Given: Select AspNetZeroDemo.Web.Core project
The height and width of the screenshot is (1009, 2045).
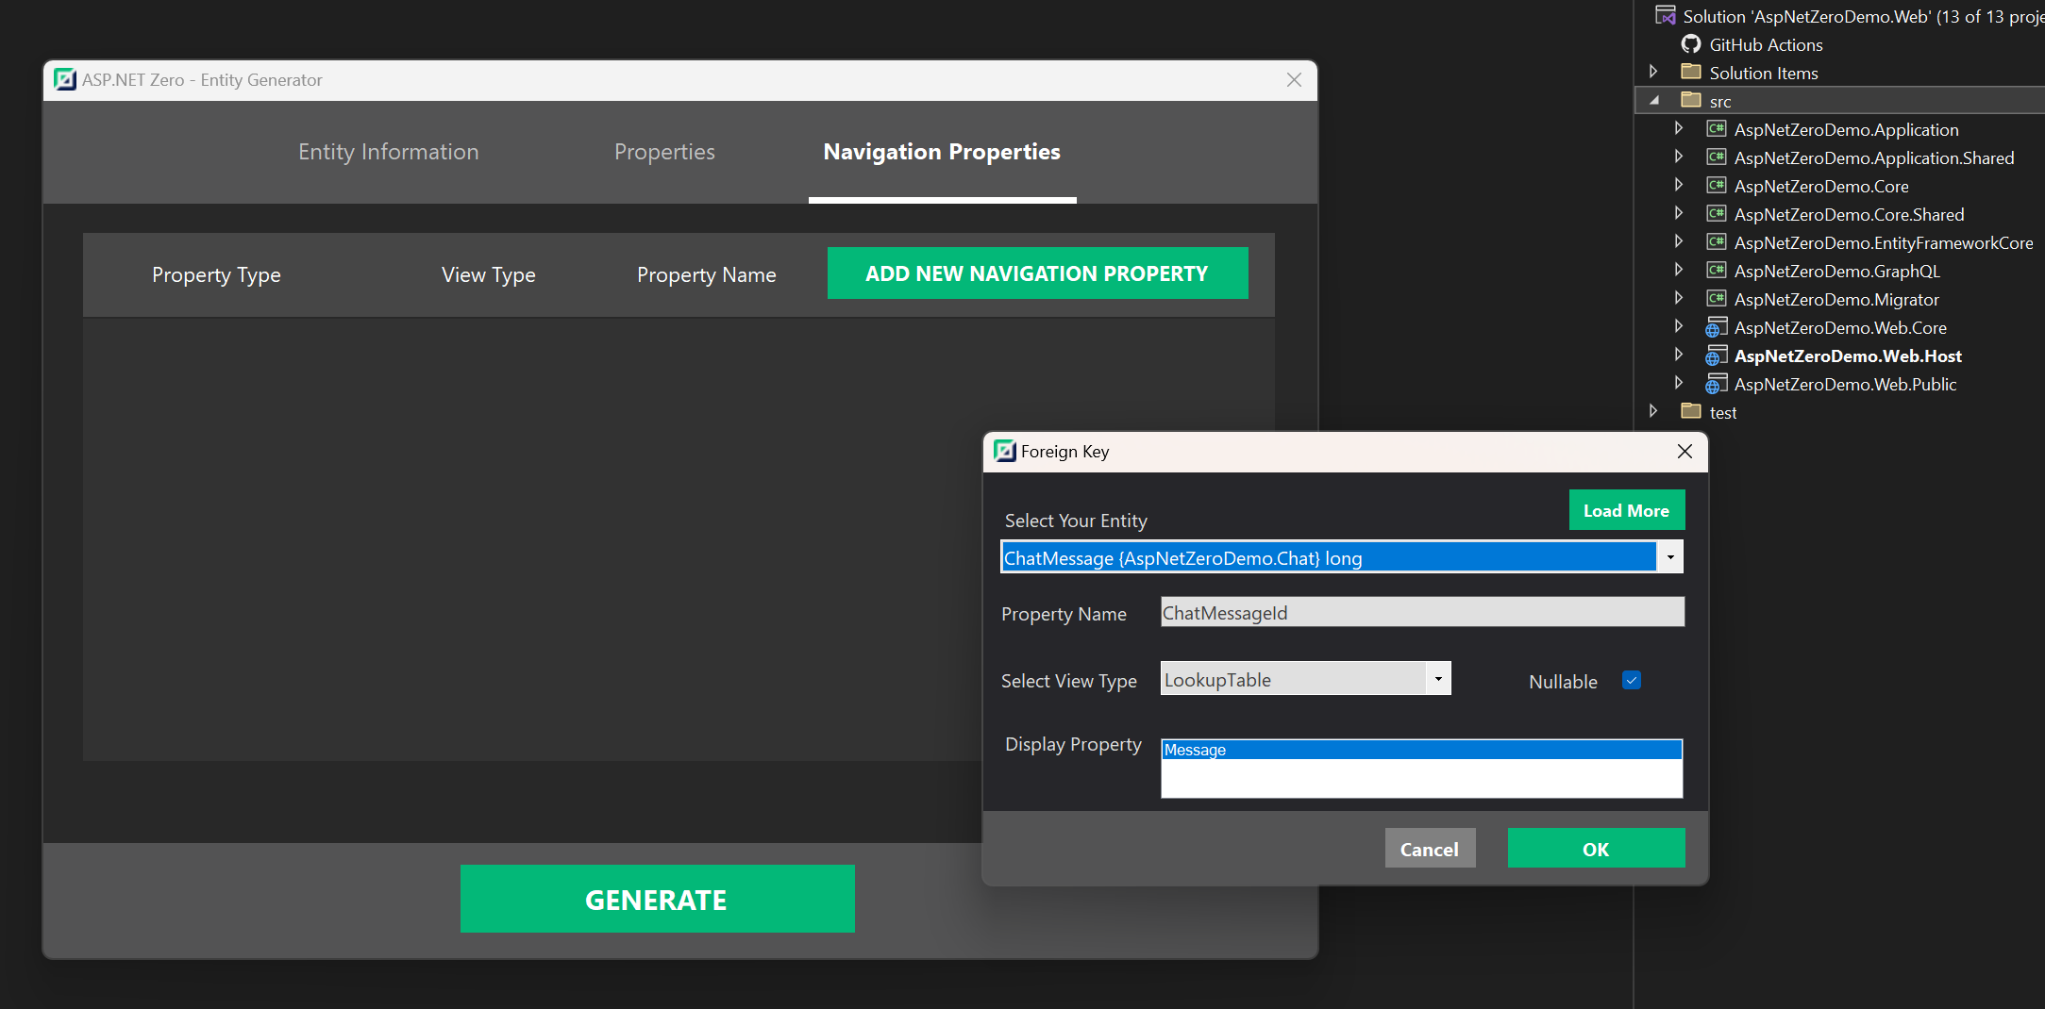Looking at the screenshot, I should pyautogui.click(x=1840, y=327).
